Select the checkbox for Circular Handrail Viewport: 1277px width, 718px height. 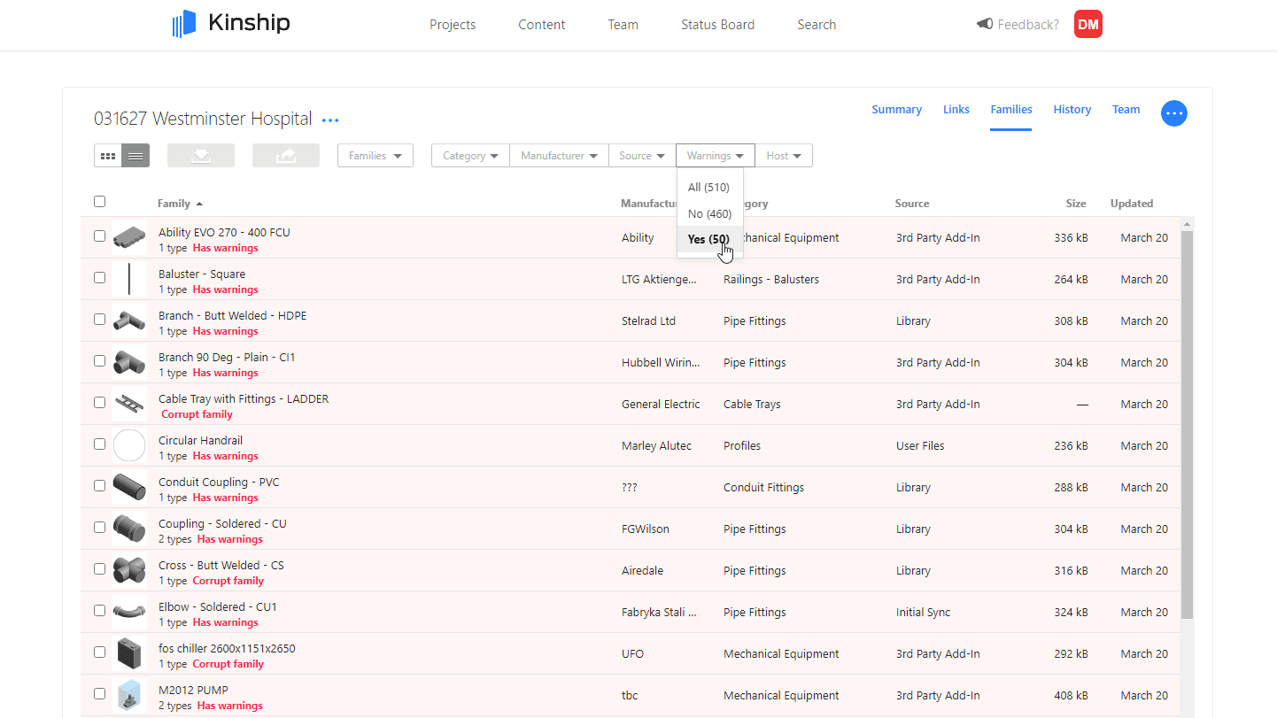click(99, 444)
